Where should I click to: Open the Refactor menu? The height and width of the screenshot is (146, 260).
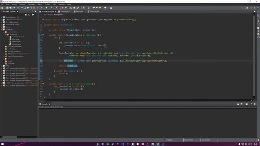pyautogui.click(x=22, y=4)
